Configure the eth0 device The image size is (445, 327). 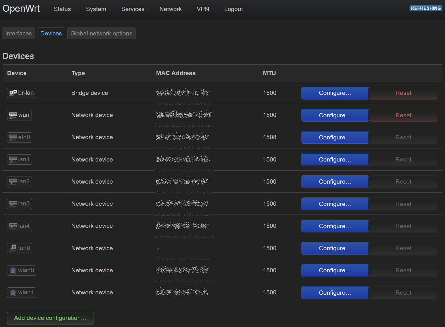pyautogui.click(x=335, y=137)
